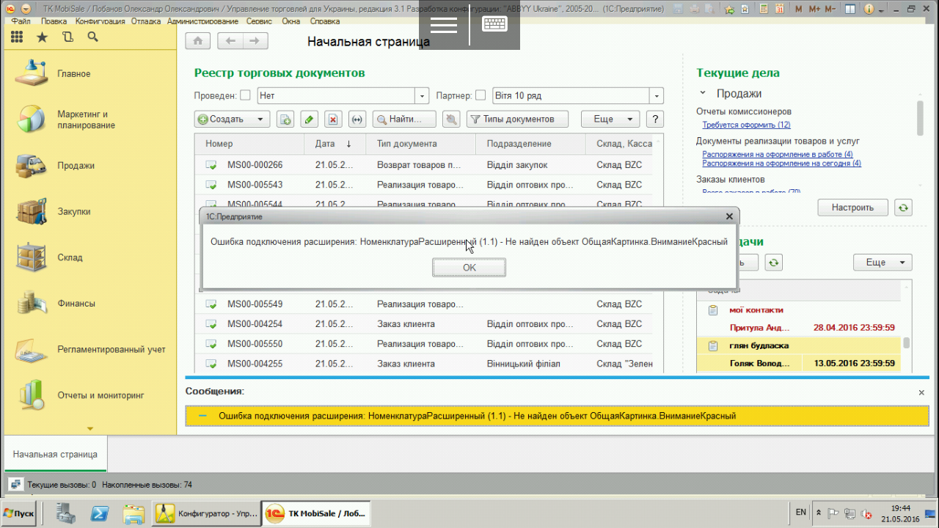Click the Найти... button
The image size is (939, 528).
click(404, 119)
